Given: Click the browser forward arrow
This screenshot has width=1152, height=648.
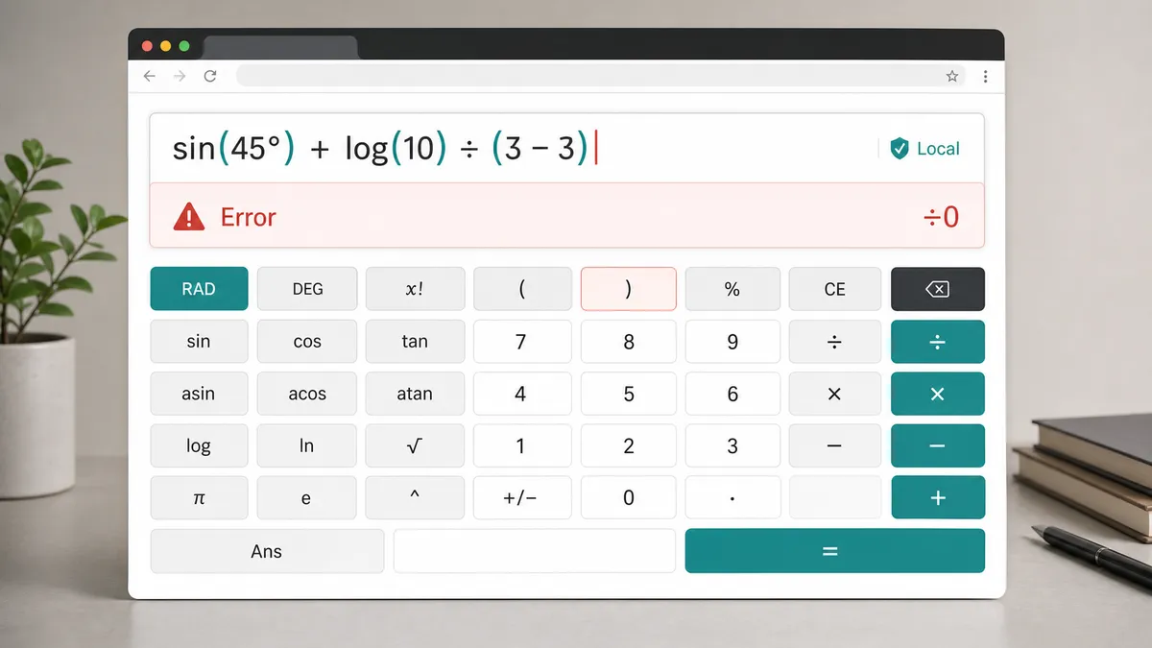Looking at the screenshot, I should 180,76.
